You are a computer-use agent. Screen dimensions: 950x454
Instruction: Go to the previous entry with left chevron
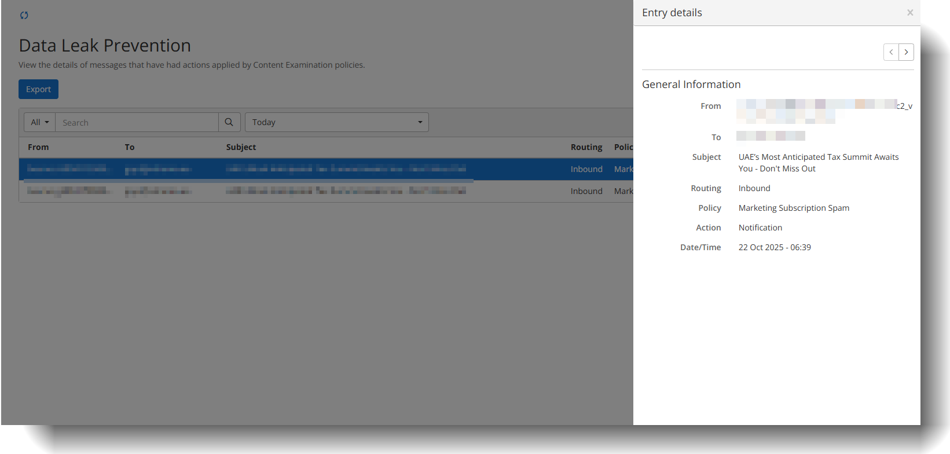point(891,52)
